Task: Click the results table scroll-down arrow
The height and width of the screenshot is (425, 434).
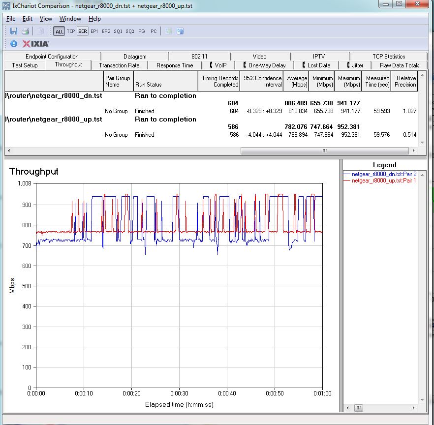Action: click(422, 143)
